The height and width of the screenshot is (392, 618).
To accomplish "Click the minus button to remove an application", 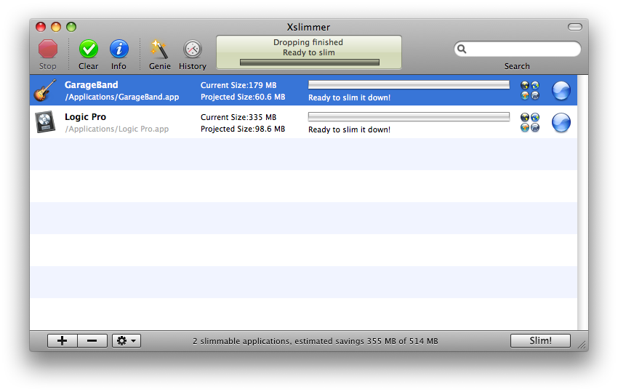I will click(x=92, y=341).
